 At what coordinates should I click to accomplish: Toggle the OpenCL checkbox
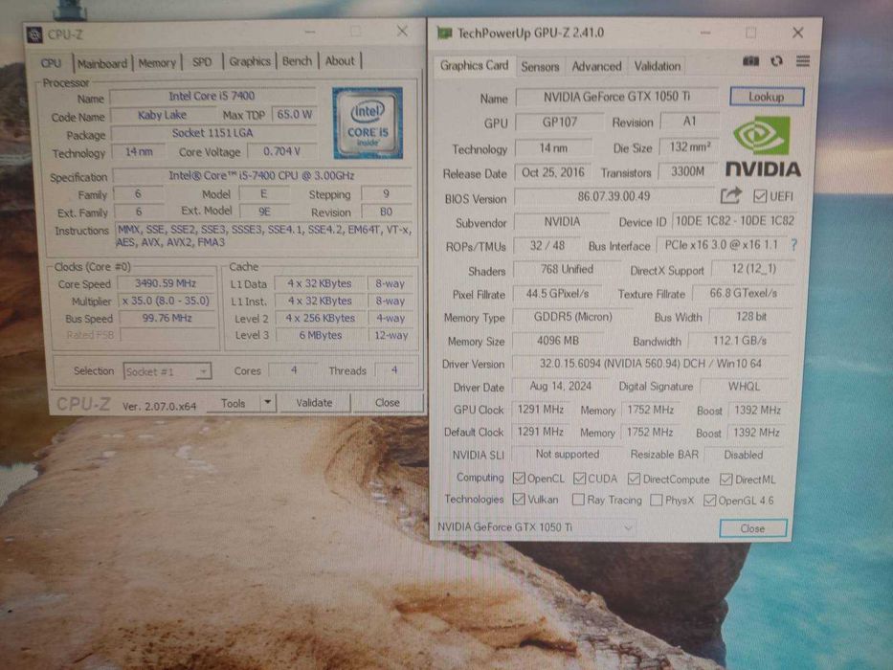tap(519, 479)
